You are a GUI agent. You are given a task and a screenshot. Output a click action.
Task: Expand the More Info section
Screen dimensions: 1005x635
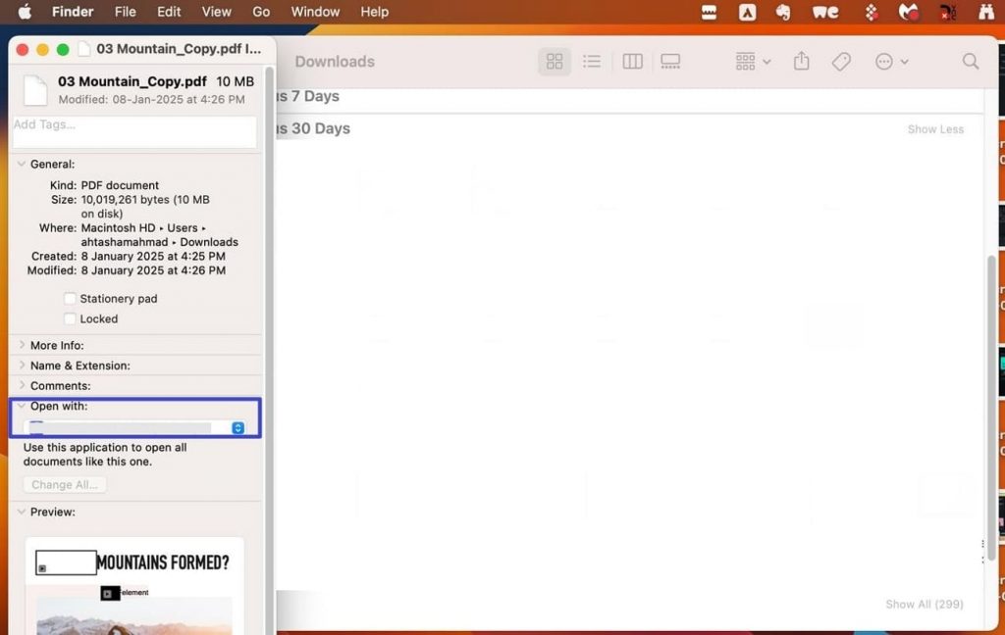[x=22, y=345]
